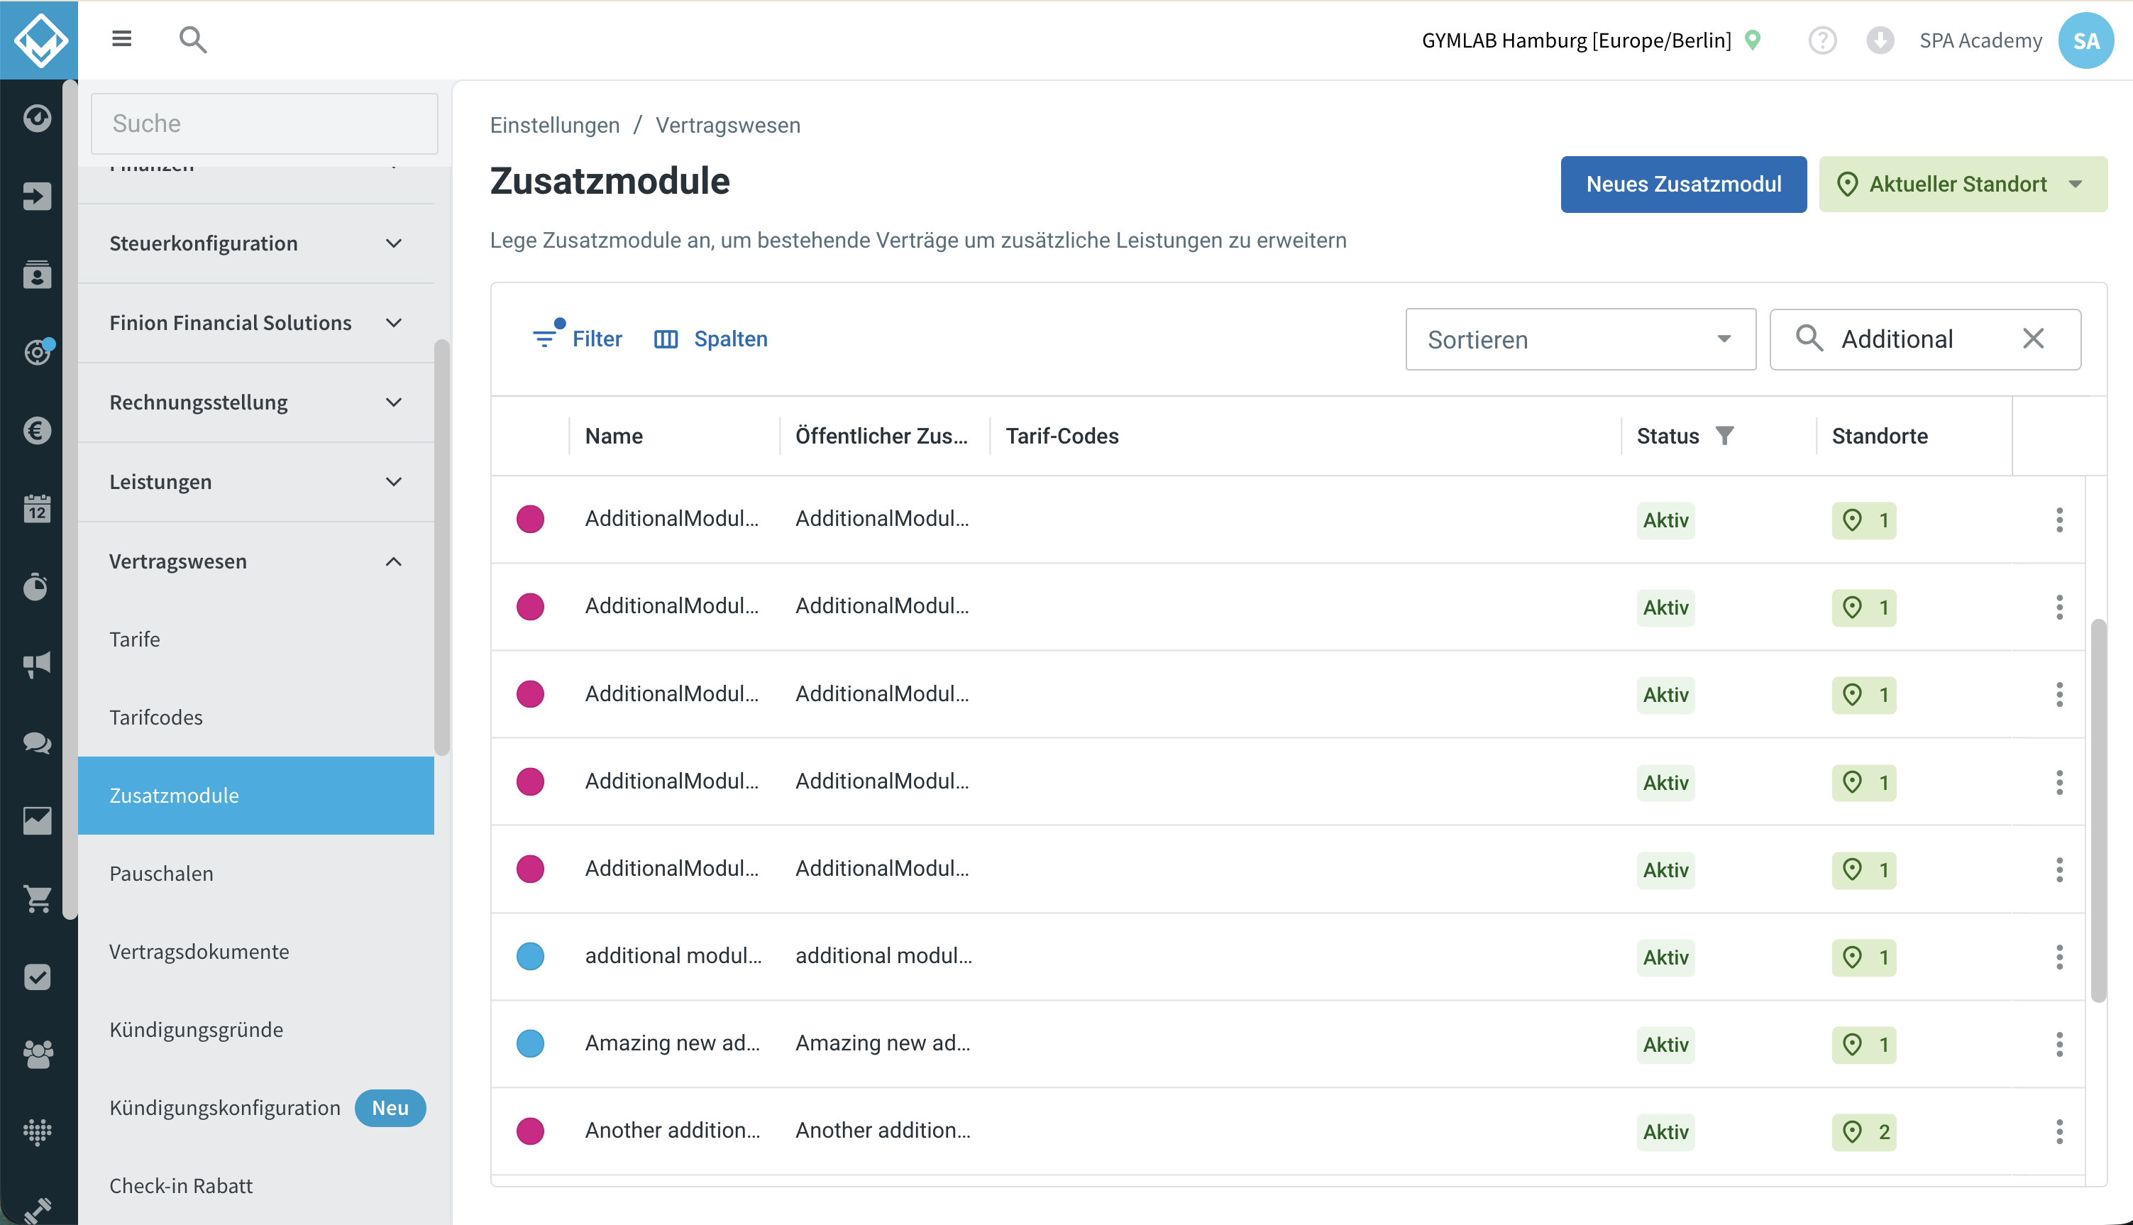Open Kündigungskonfiguration marked Neu

255,1108
